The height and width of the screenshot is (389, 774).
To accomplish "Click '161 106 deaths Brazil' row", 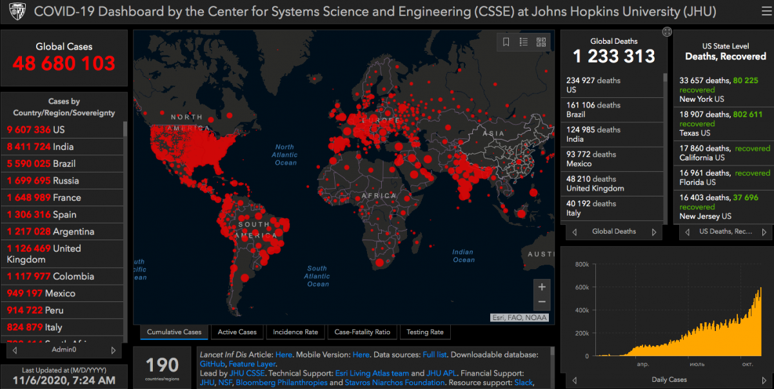I will click(x=612, y=109).
